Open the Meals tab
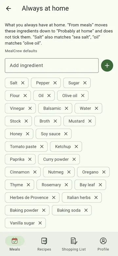The width and height of the screenshot is (118, 256). pos(15,244)
